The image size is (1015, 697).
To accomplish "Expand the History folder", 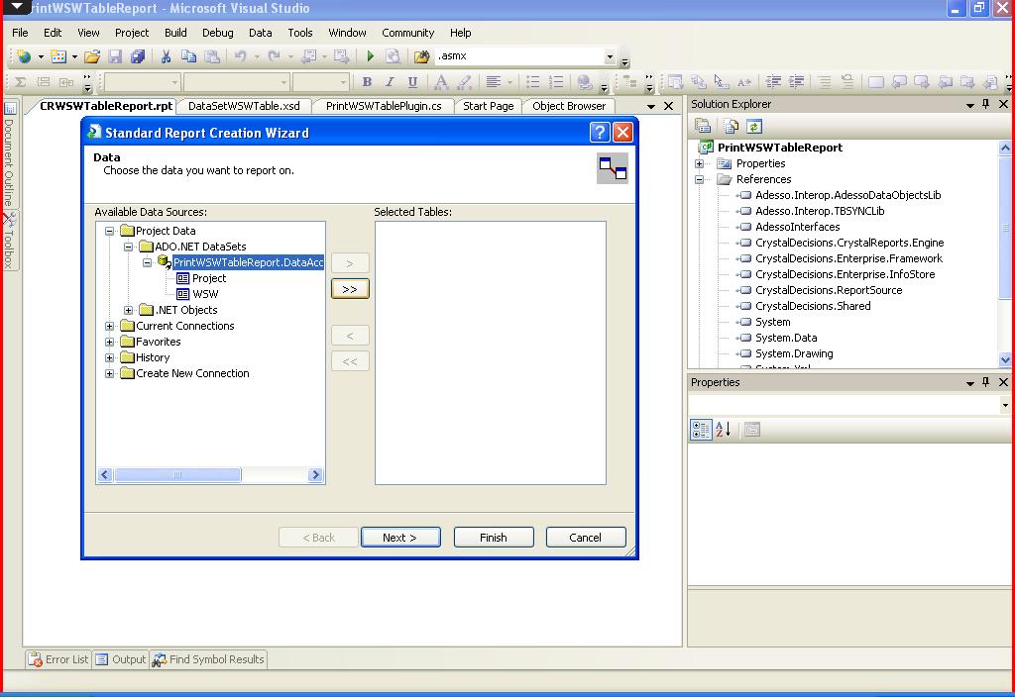I will (x=110, y=358).
